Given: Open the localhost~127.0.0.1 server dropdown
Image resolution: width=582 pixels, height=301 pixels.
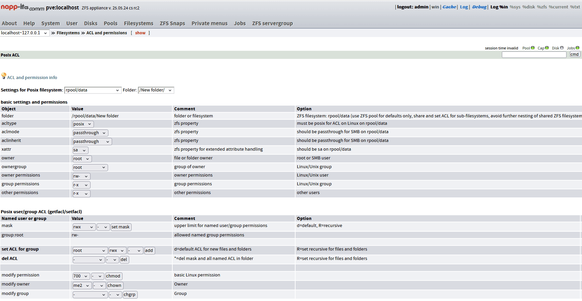Looking at the screenshot, I should click(24, 33).
